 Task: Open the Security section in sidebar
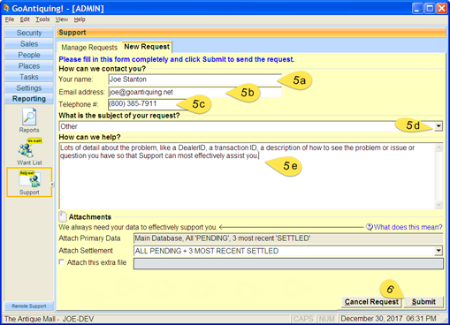(29, 33)
